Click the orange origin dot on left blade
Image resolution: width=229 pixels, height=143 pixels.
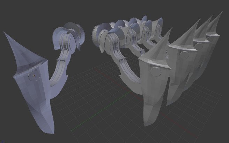34,75
